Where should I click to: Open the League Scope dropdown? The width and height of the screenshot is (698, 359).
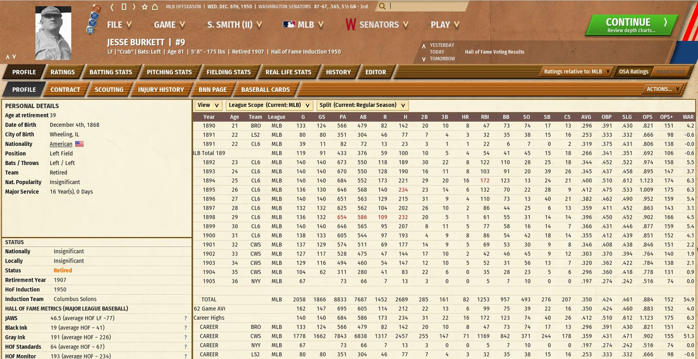pyautogui.click(x=269, y=105)
